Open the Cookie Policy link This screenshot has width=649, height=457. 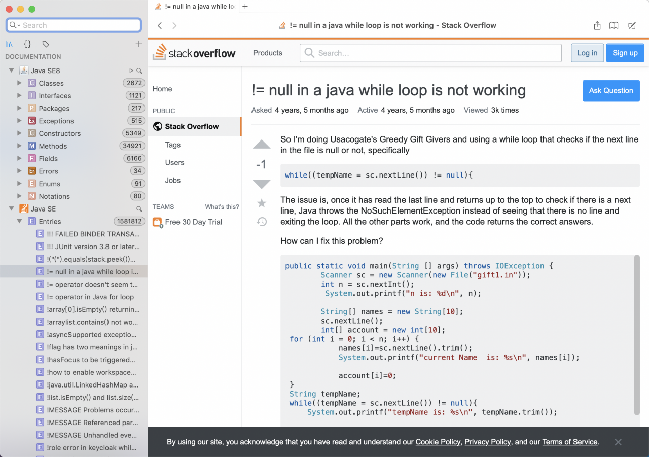[438, 442]
